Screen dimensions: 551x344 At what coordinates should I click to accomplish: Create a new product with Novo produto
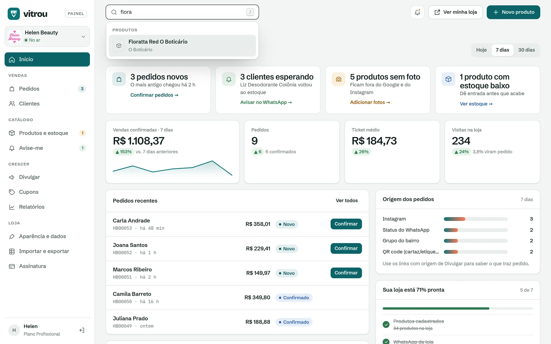(x=513, y=12)
